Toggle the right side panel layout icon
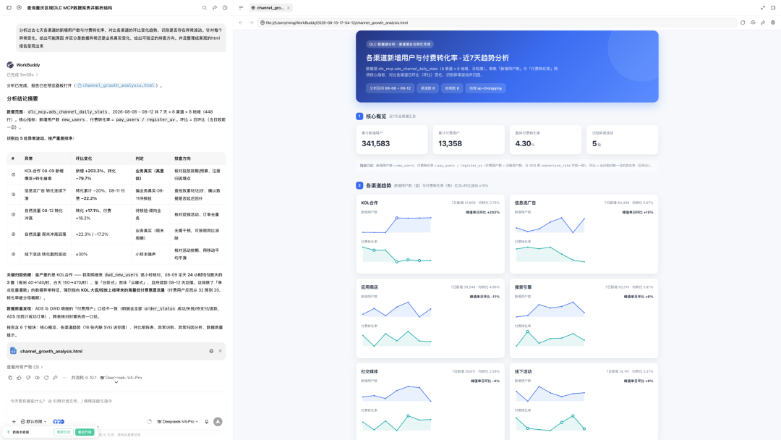Screen dimensions: 781x440 [773, 8]
